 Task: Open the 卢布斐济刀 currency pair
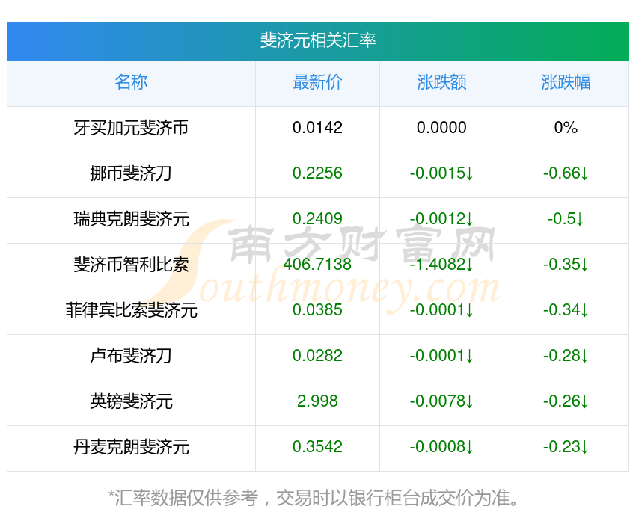click(131, 356)
